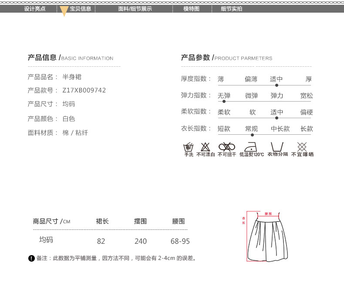Click the 腰围 column header in table
344x283 pixels.
pos(179,221)
